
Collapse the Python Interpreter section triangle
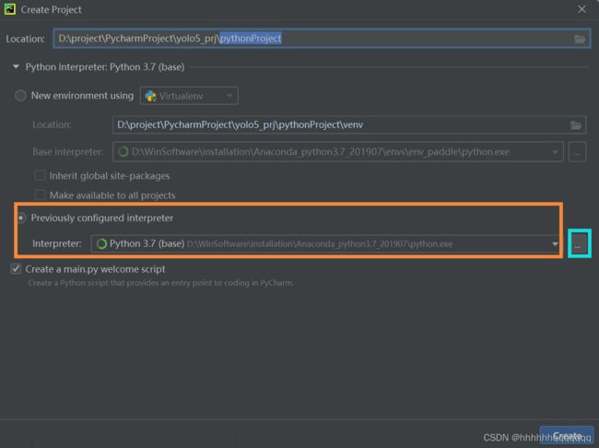pos(16,67)
